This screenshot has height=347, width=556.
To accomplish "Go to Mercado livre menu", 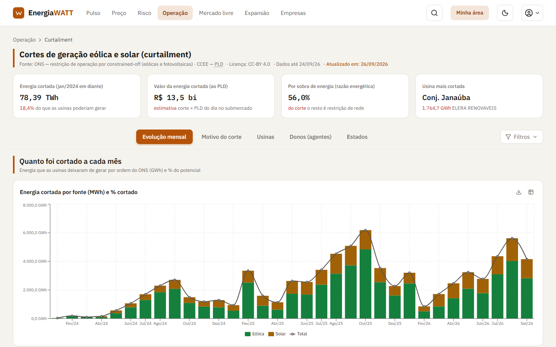I will pos(216,13).
